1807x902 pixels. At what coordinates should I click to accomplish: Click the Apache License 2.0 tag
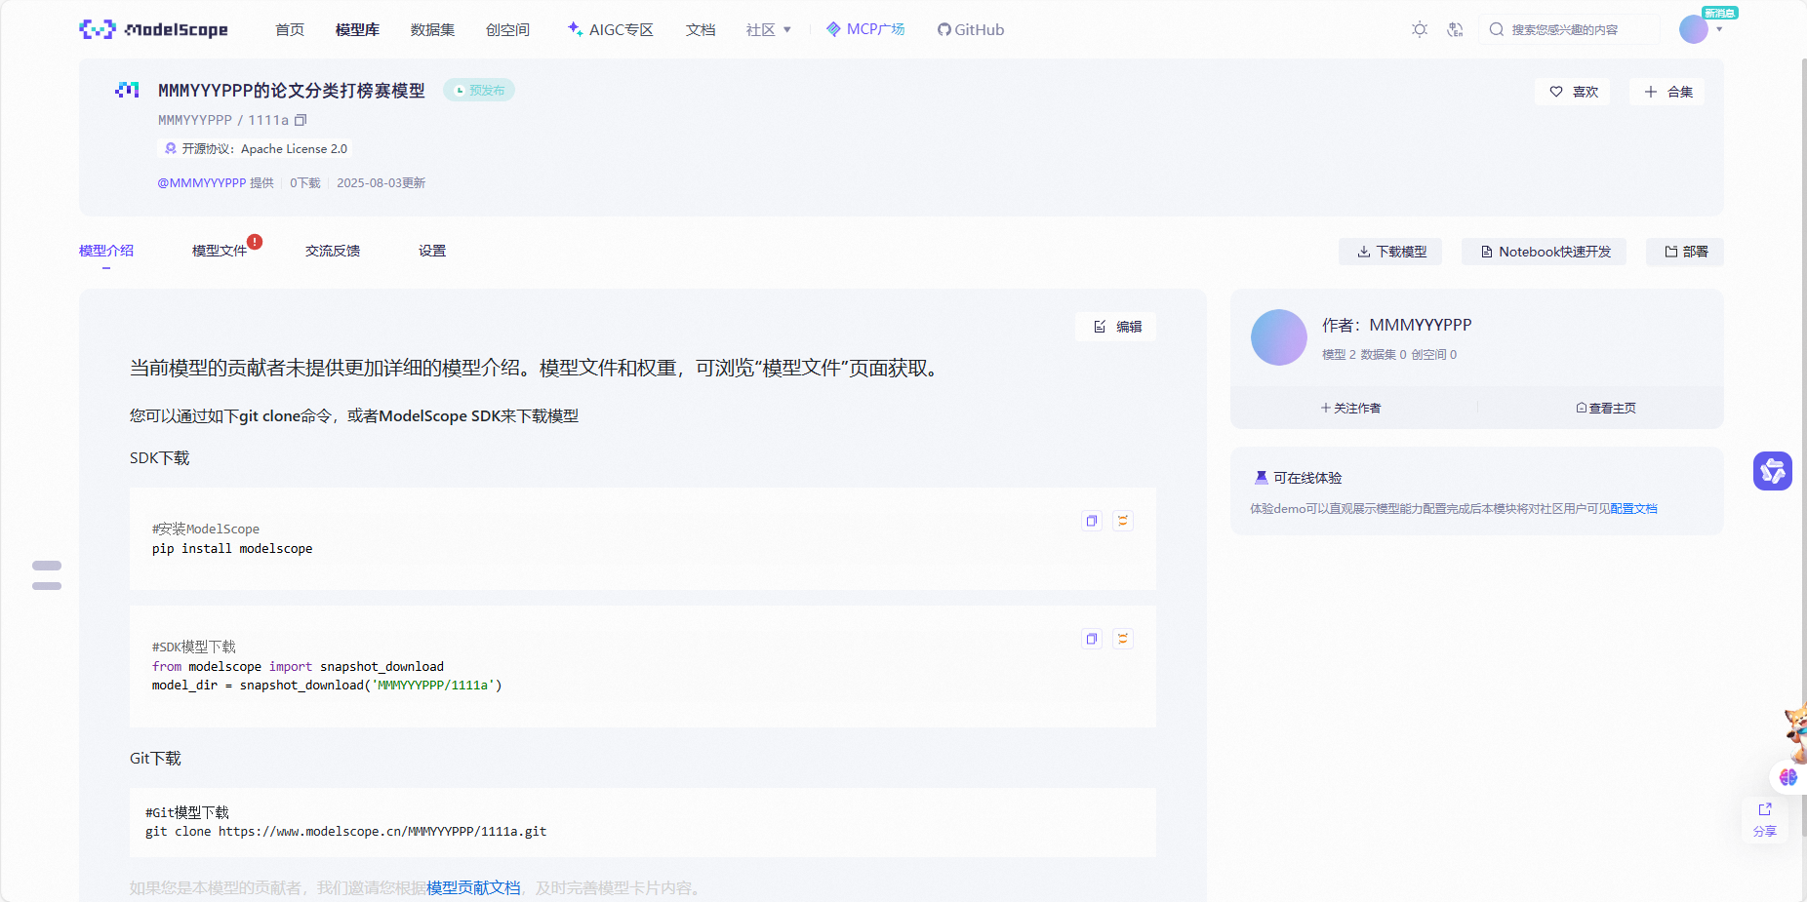256,148
